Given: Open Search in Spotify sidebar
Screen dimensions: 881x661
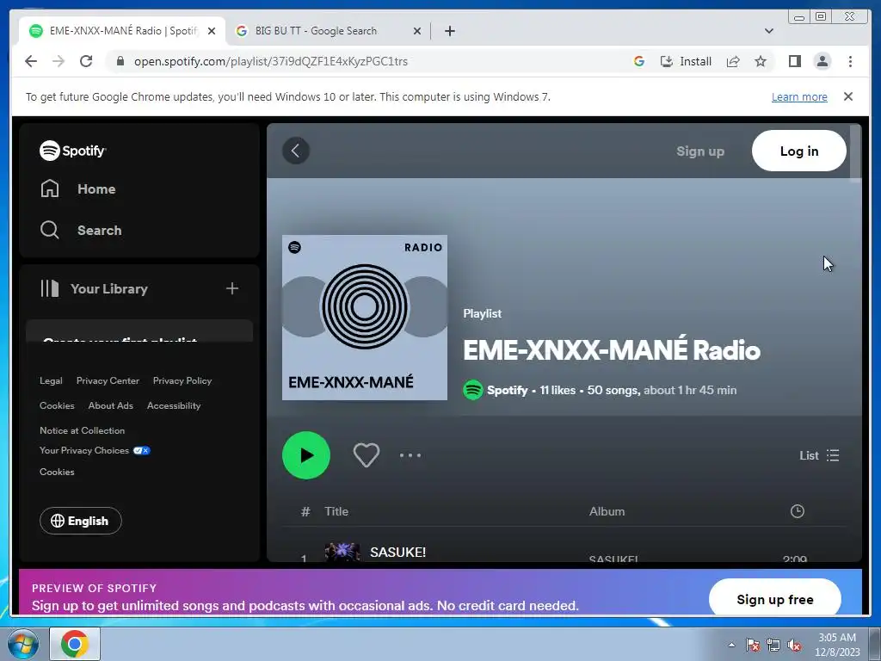Looking at the screenshot, I should [x=81, y=230].
